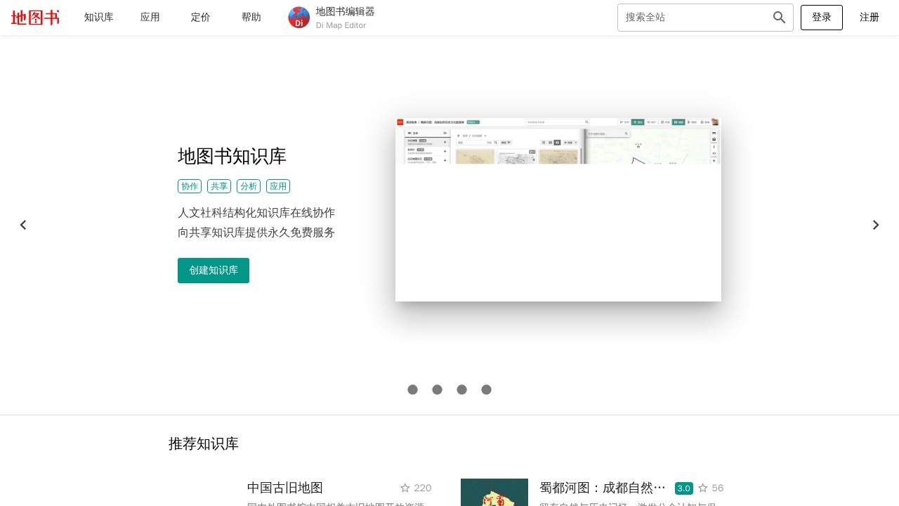This screenshot has height=506, width=899.
Task: Toggle the 共享 tag pill
Action: coord(218,186)
